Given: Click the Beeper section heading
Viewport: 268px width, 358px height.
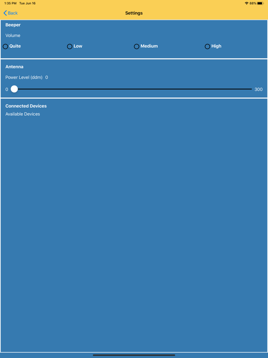Looking at the screenshot, I should (13, 25).
